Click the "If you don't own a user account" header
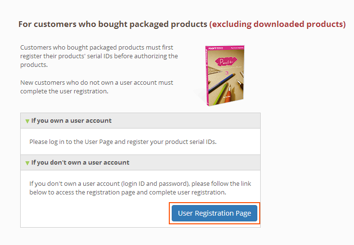The height and width of the screenshot is (245, 354). coord(80,162)
